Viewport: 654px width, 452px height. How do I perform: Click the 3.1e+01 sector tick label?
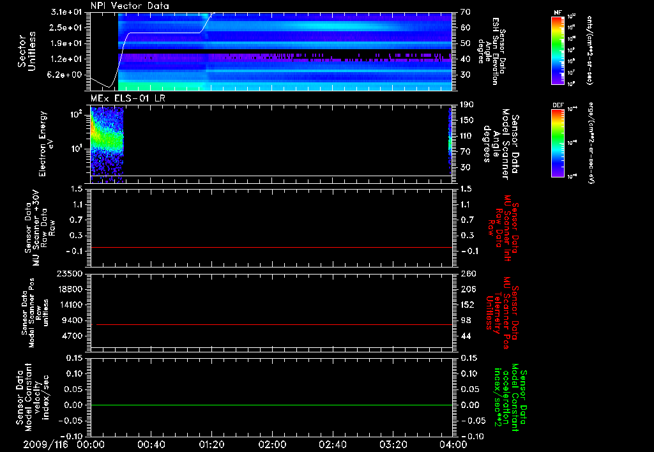tap(66, 12)
